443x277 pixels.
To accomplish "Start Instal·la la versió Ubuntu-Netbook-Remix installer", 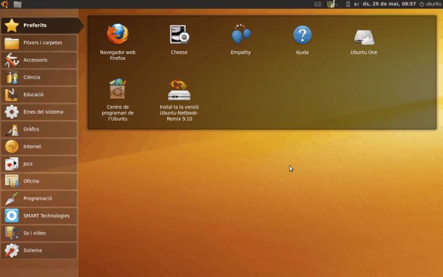I will [179, 100].
